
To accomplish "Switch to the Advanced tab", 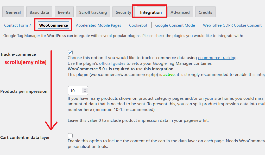I will tap(180, 12).
